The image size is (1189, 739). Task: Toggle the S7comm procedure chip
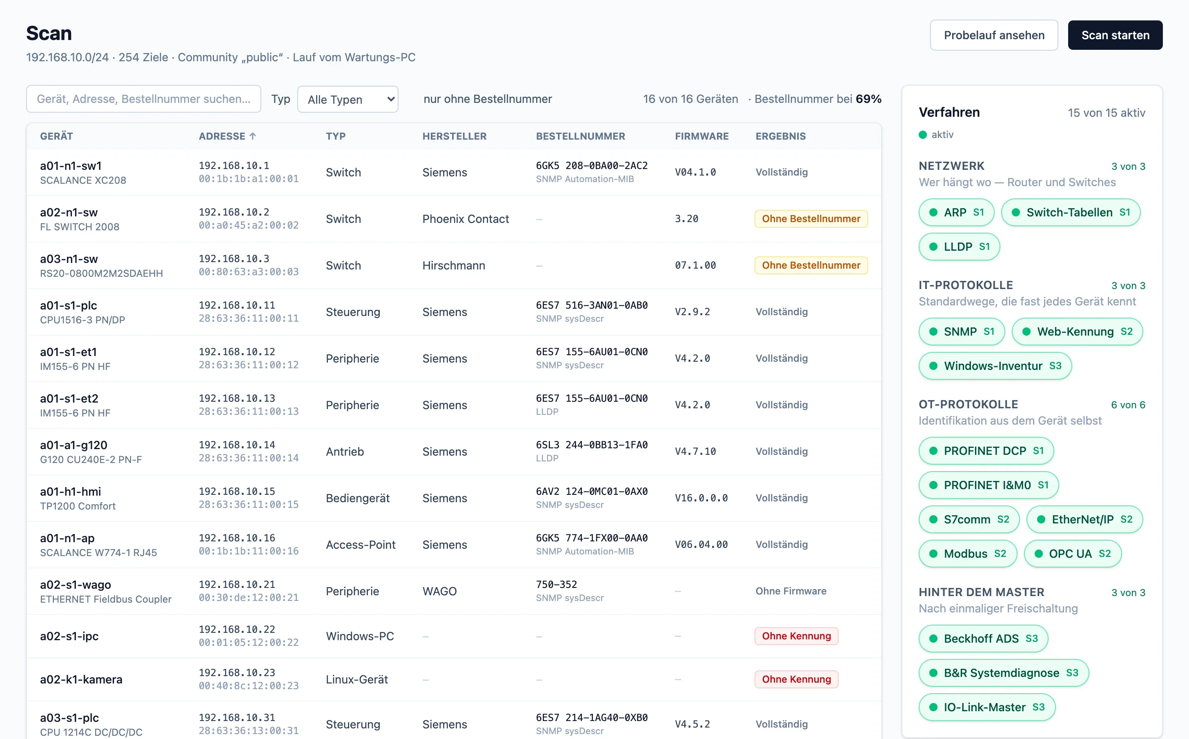(x=969, y=519)
